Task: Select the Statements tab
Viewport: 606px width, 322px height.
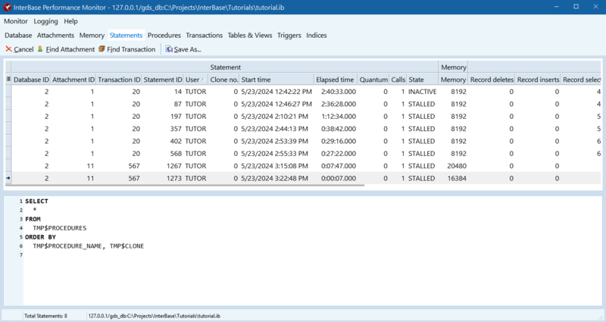Action: (126, 35)
